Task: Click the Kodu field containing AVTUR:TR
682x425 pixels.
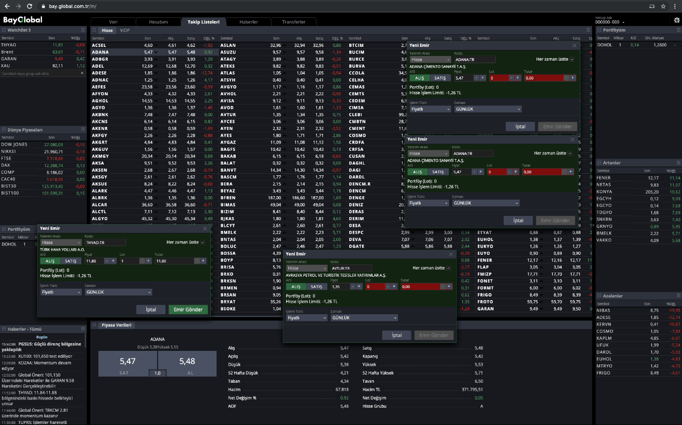Action: [x=351, y=268]
